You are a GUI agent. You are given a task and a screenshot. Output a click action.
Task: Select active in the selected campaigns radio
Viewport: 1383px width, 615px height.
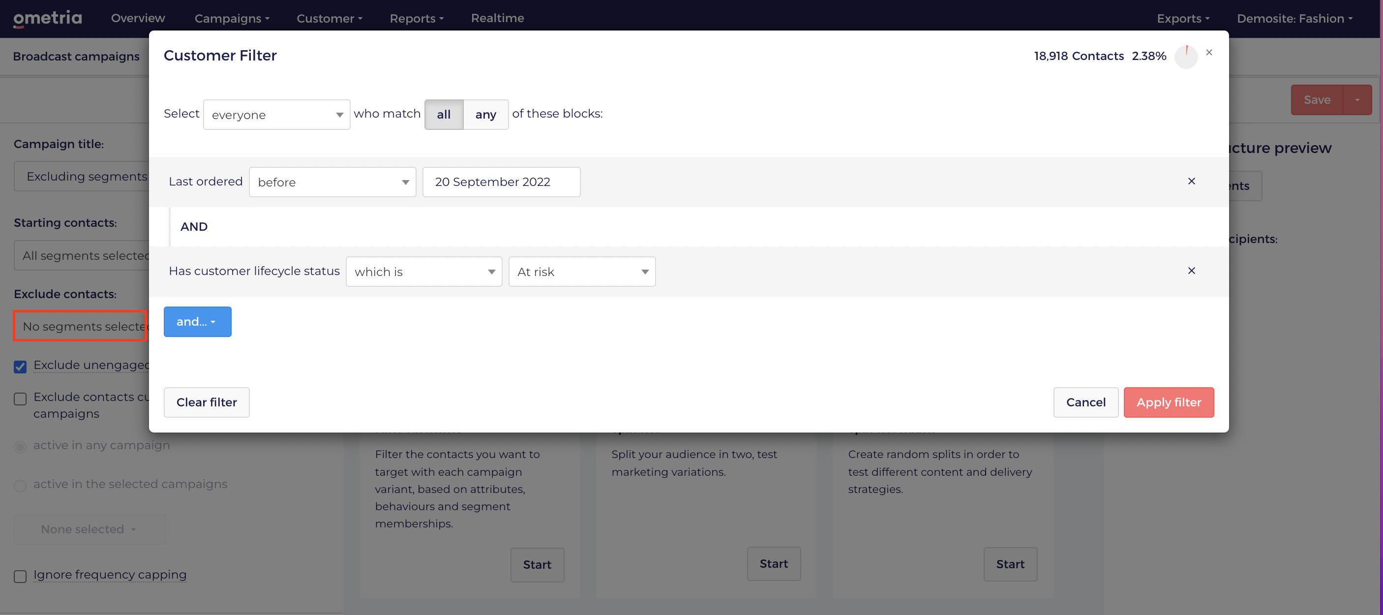point(20,486)
